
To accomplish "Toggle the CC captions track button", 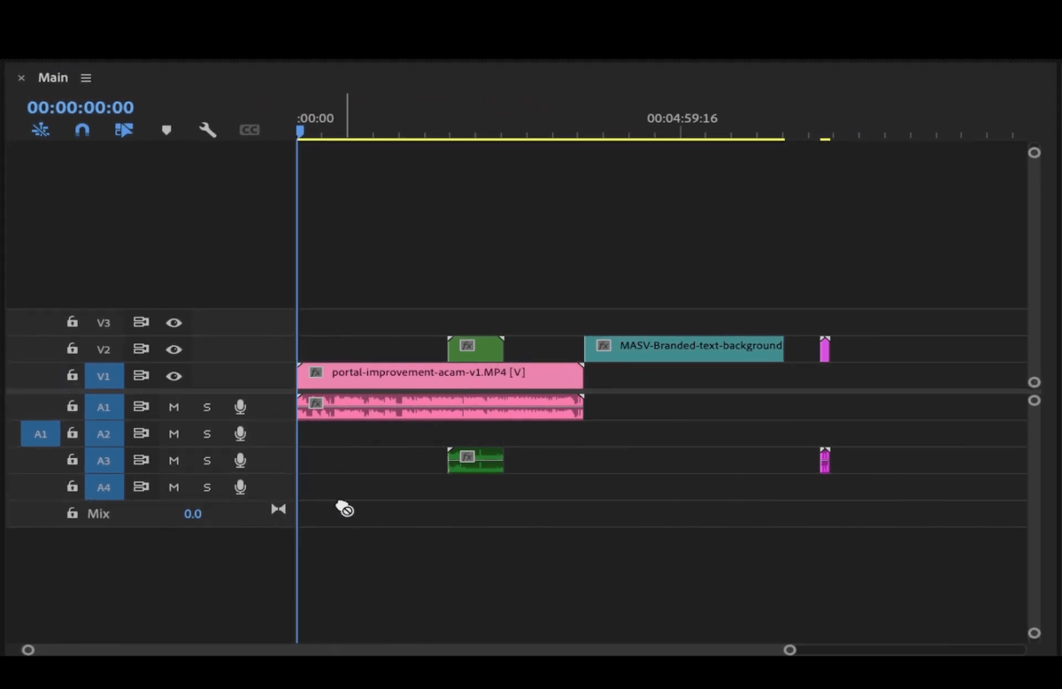I will tap(250, 130).
